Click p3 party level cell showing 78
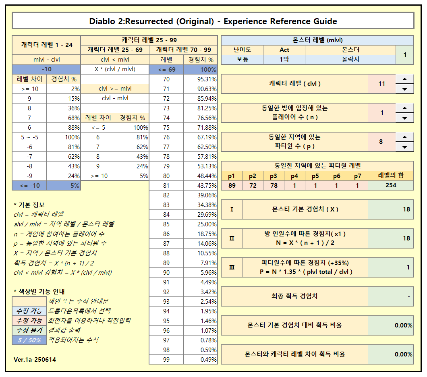 (274, 185)
